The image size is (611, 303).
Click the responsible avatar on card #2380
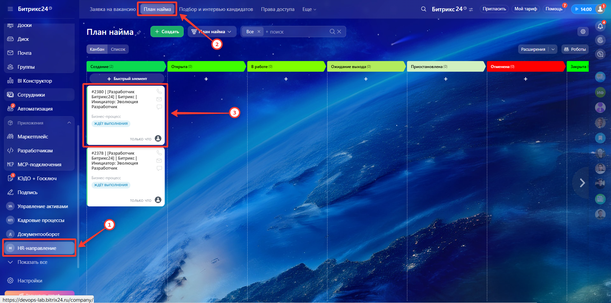[x=158, y=138]
